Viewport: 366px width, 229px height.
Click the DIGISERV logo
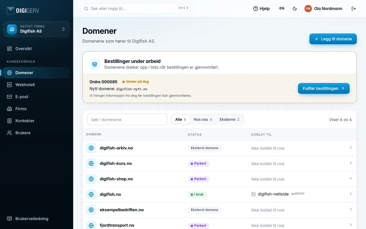pyautogui.click(x=23, y=11)
